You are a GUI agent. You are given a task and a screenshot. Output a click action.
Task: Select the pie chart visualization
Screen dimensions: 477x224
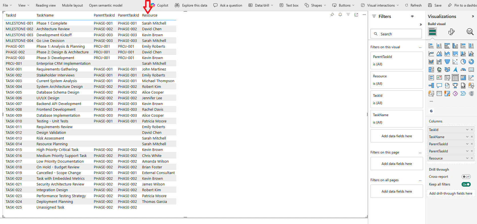(x=463, y=62)
